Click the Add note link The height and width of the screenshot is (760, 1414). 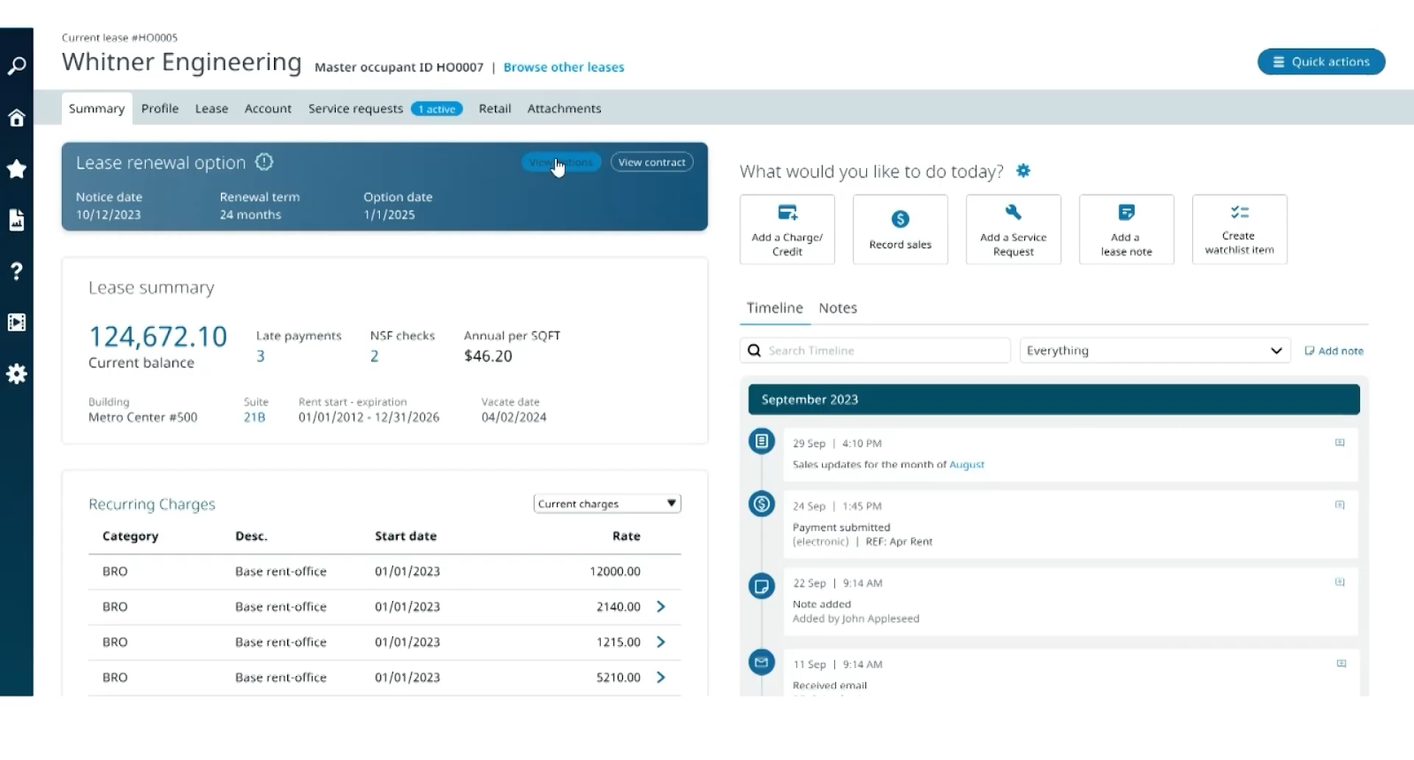(x=1334, y=351)
